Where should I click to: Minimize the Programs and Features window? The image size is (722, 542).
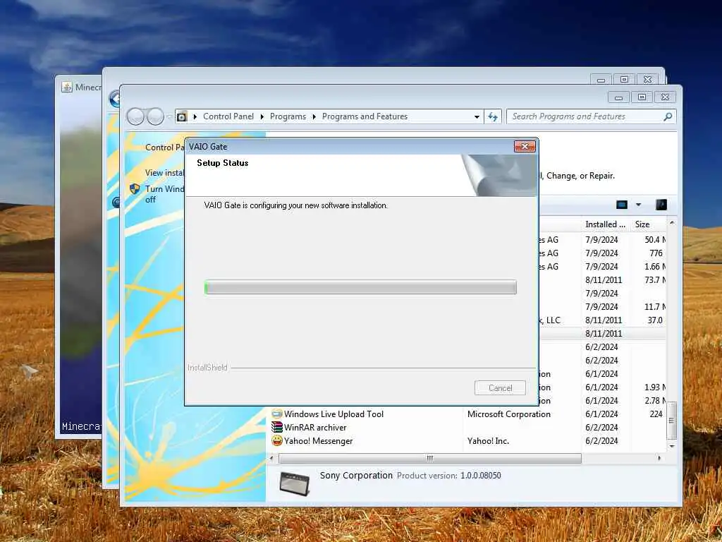point(618,97)
